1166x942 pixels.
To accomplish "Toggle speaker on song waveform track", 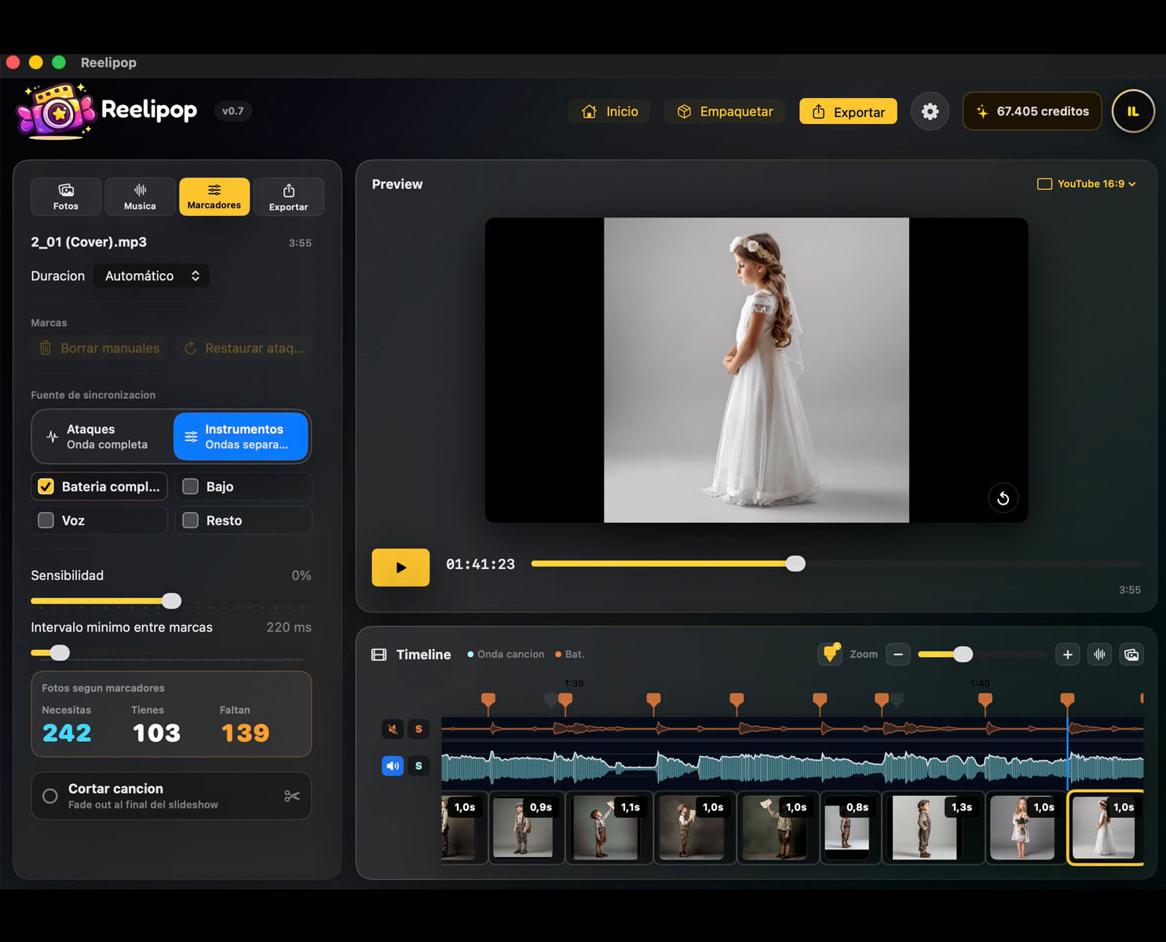I will pos(393,765).
